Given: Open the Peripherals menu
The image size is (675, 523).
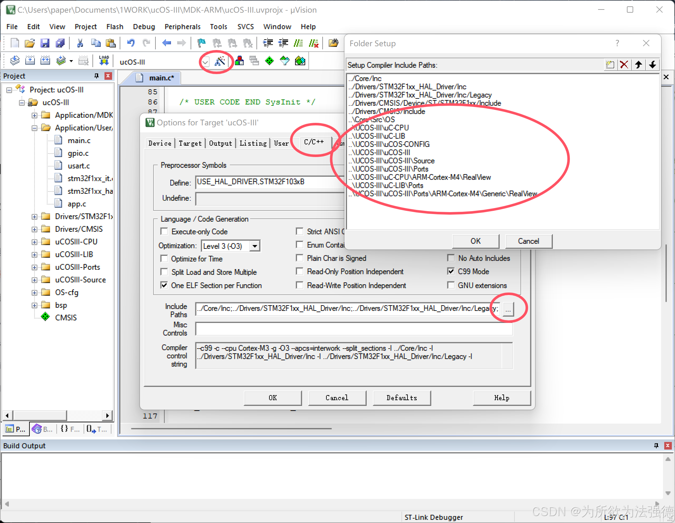Looking at the screenshot, I should tap(182, 27).
